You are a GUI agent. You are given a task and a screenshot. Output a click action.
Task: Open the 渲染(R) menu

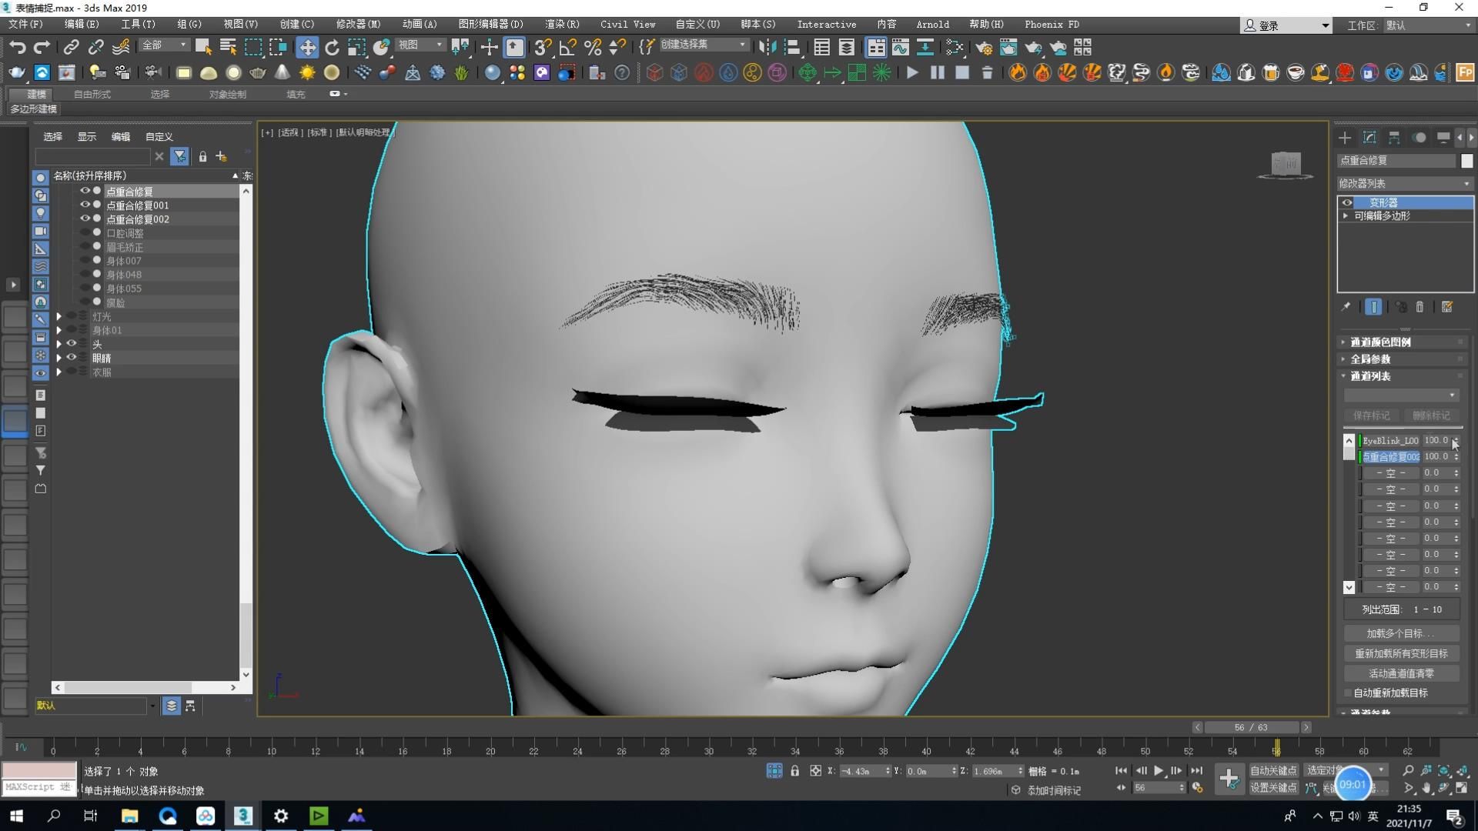(x=563, y=25)
